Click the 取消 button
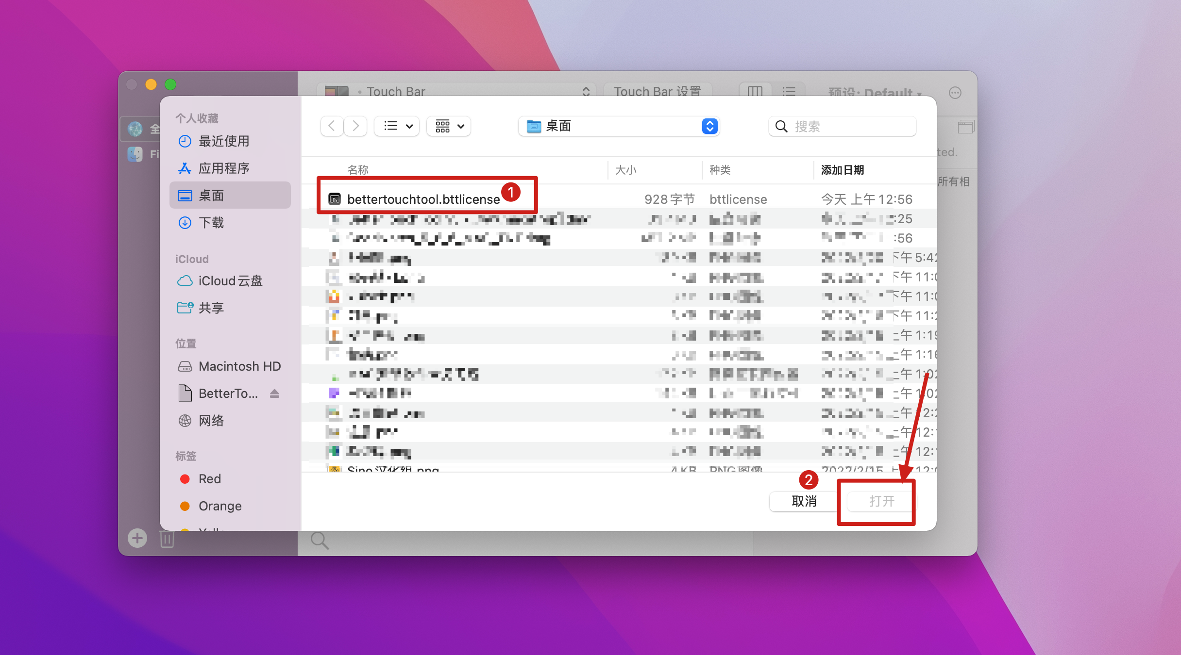This screenshot has width=1181, height=655. [804, 501]
